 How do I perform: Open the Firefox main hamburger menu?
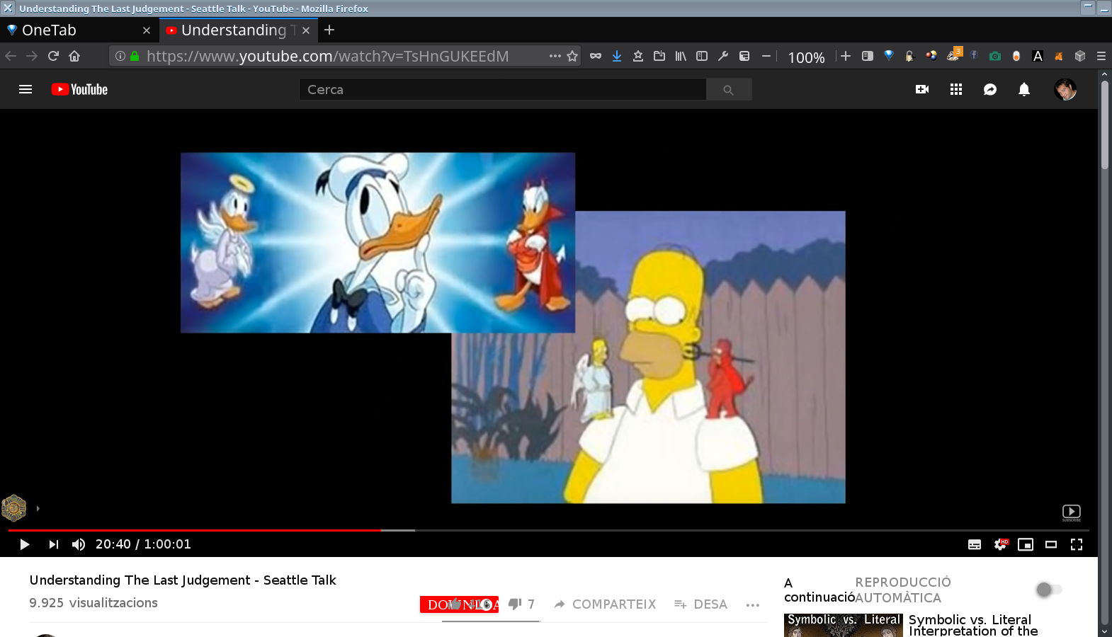[x=1101, y=56]
